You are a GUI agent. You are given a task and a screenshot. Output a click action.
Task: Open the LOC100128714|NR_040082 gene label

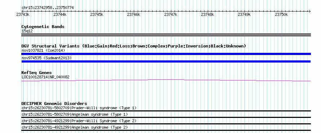point(45,77)
